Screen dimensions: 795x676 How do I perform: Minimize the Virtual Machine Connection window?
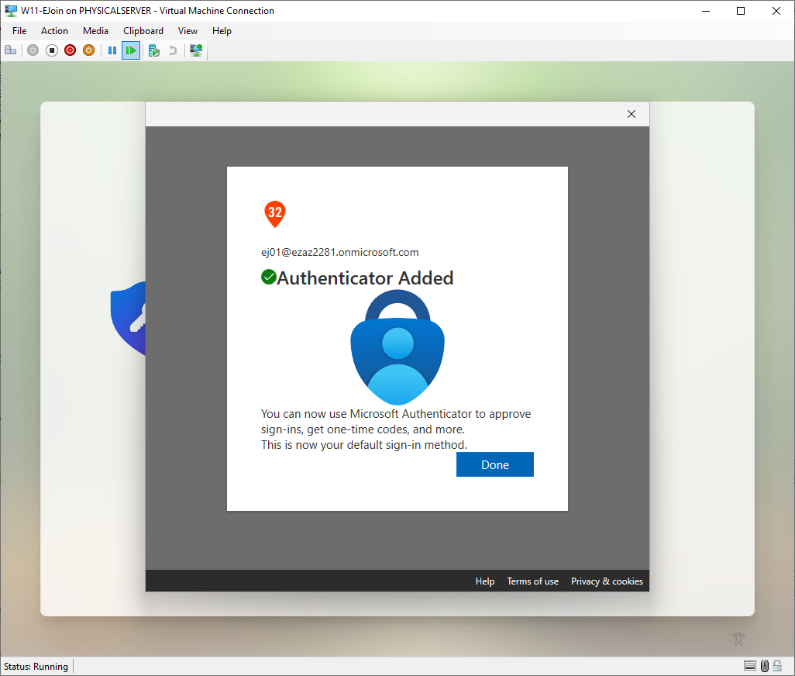point(706,11)
